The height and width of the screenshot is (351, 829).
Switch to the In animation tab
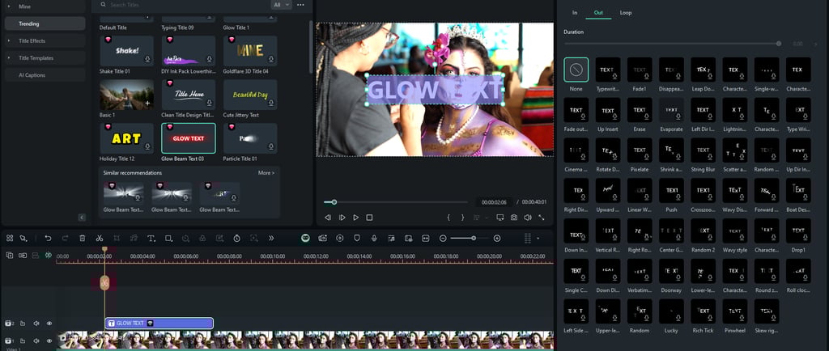coord(575,13)
